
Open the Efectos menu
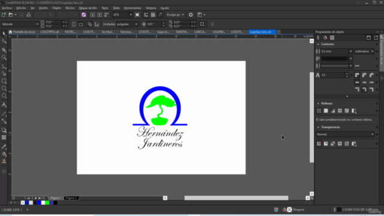(70, 8)
